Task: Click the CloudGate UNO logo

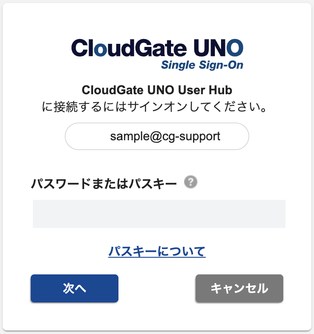Action: click(x=157, y=54)
